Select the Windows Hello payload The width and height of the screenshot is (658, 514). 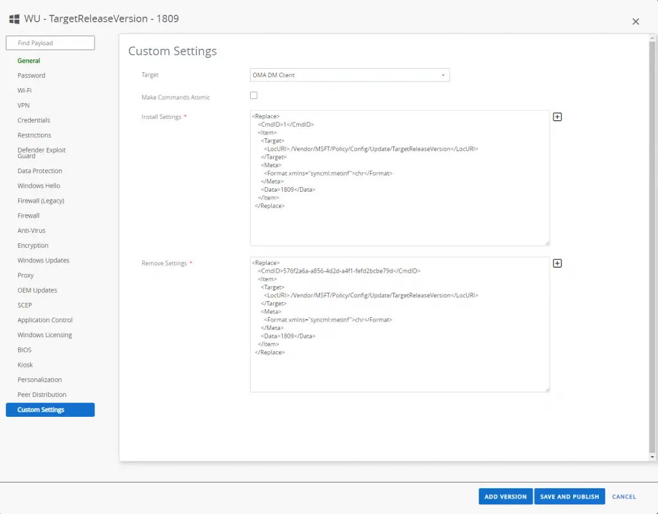coord(39,186)
